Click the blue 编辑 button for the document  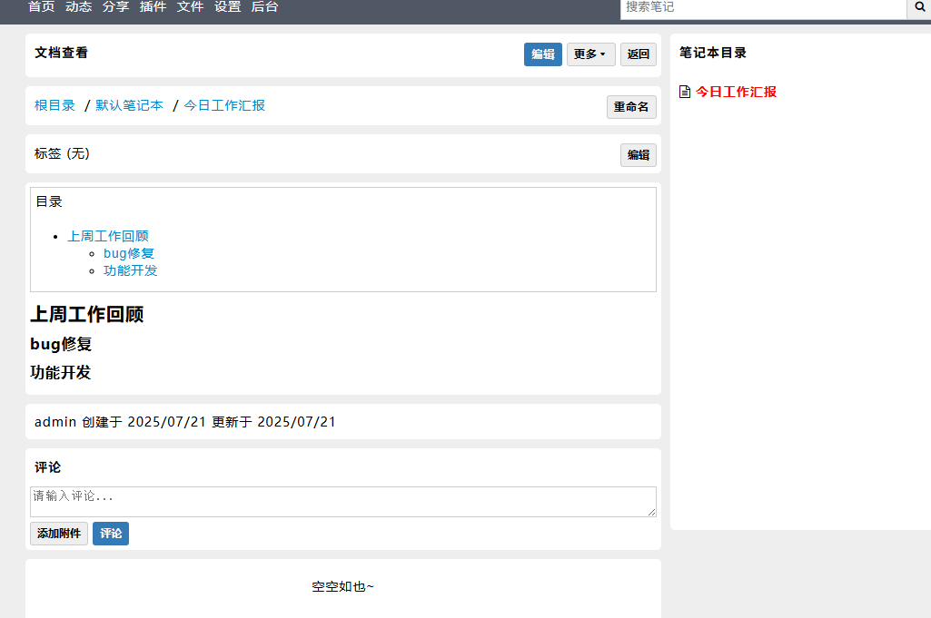pos(542,54)
